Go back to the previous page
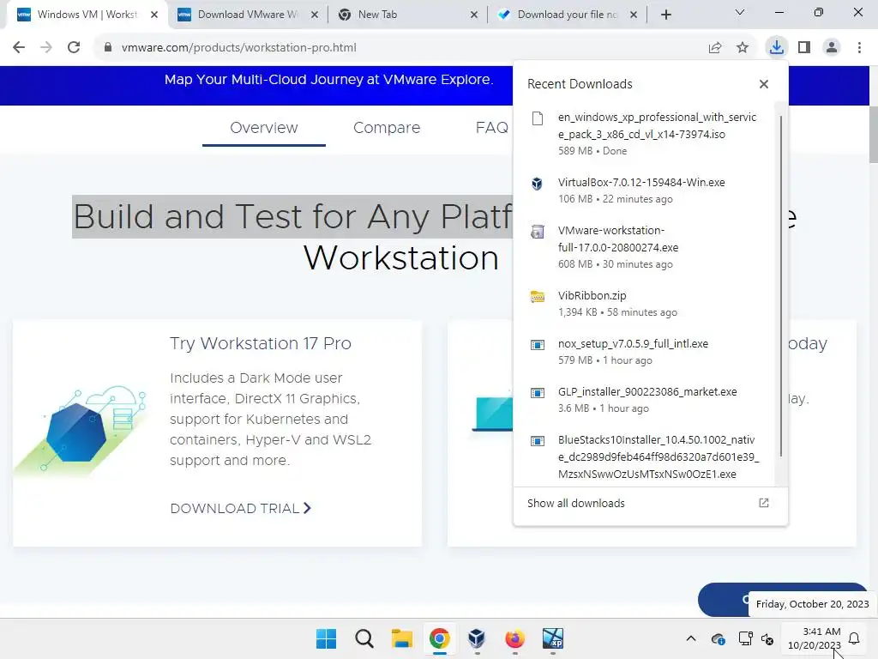This screenshot has height=659, width=878. [x=19, y=48]
